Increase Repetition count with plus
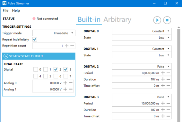Viewport: 182px width, 122px height. click(x=67, y=46)
